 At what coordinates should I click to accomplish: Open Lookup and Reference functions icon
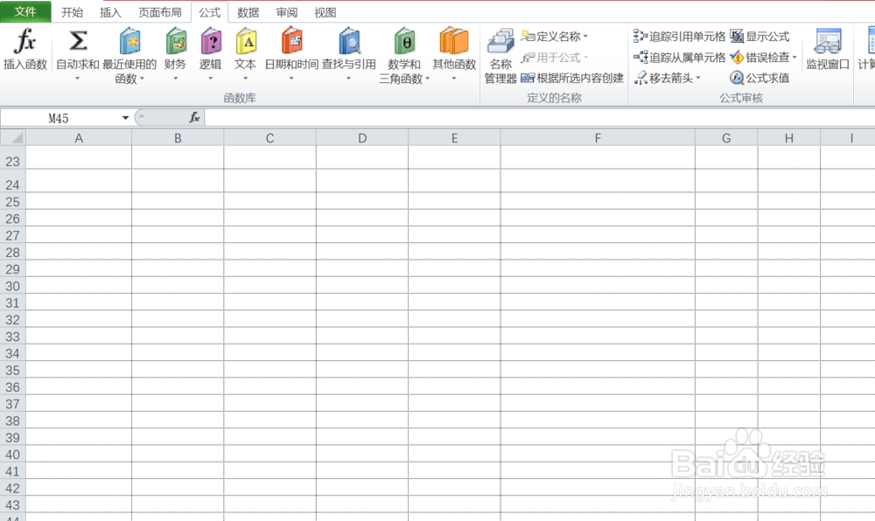point(349,41)
